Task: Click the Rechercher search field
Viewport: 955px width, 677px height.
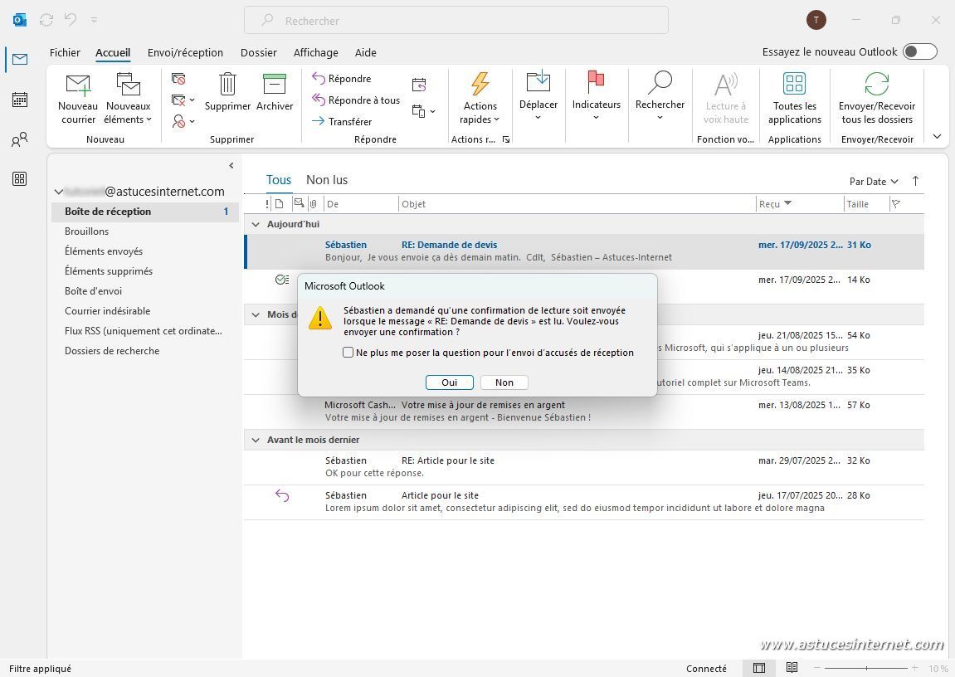Action: click(x=456, y=21)
